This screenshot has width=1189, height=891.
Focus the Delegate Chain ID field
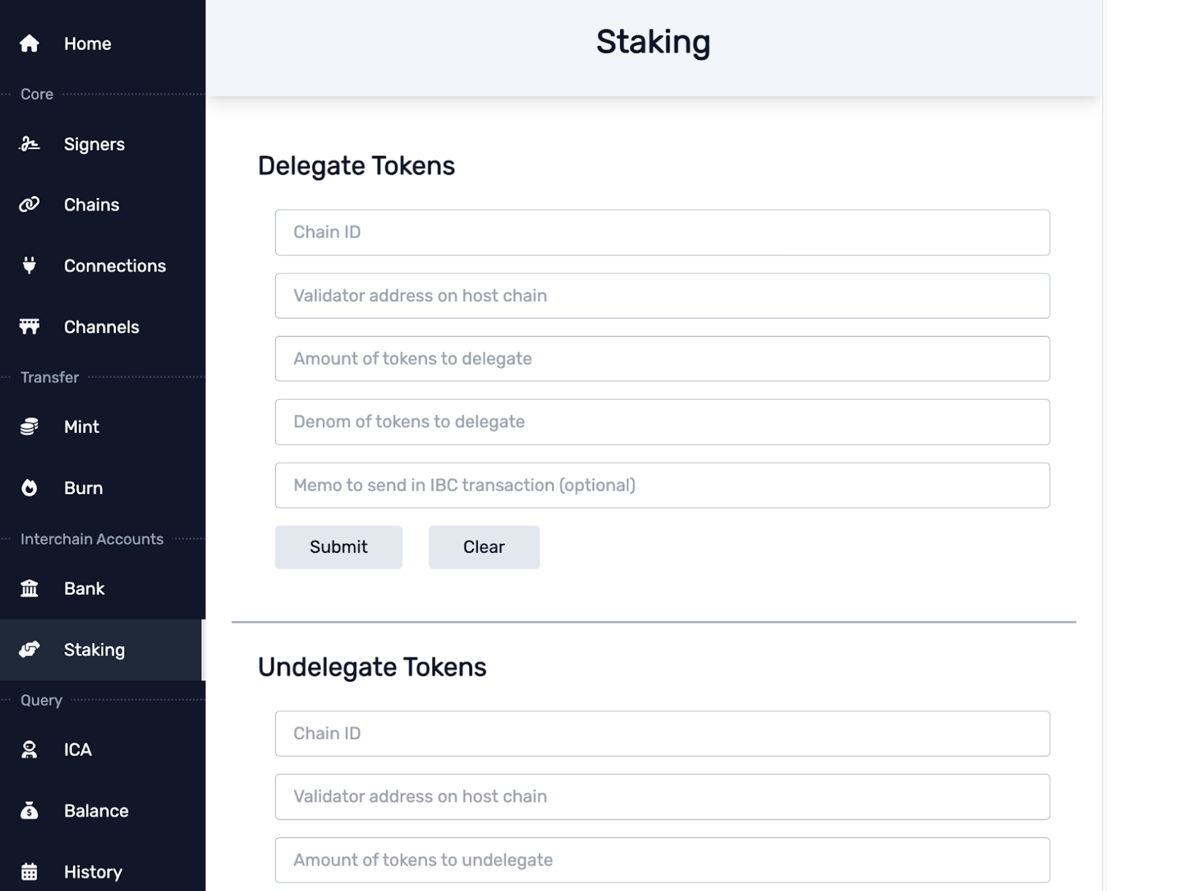coord(662,233)
